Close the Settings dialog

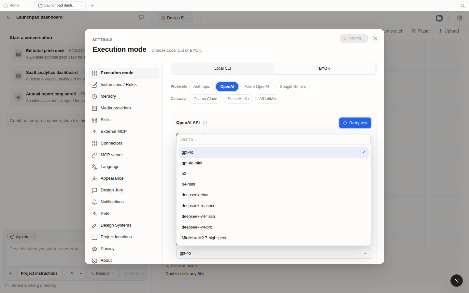pyautogui.click(x=375, y=38)
